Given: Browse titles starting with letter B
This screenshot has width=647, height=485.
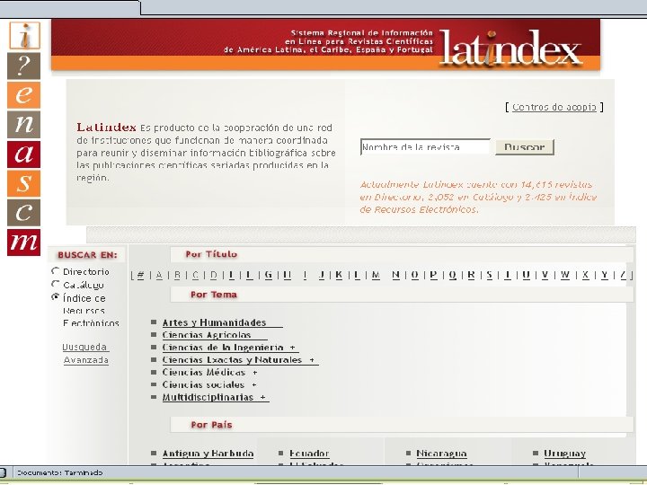Looking at the screenshot, I should coord(177,275).
